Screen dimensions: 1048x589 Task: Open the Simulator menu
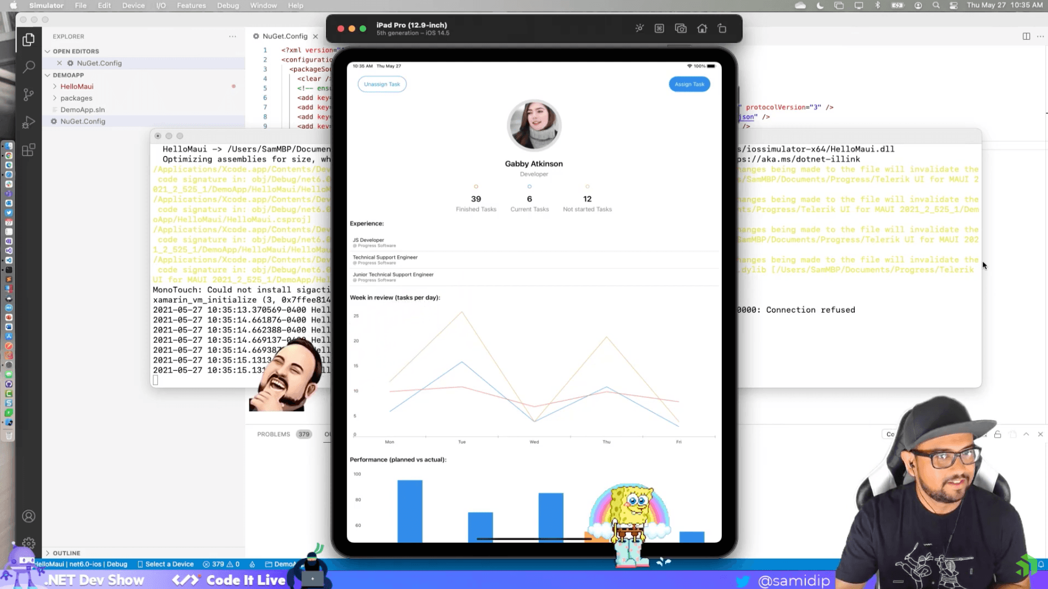click(x=46, y=6)
